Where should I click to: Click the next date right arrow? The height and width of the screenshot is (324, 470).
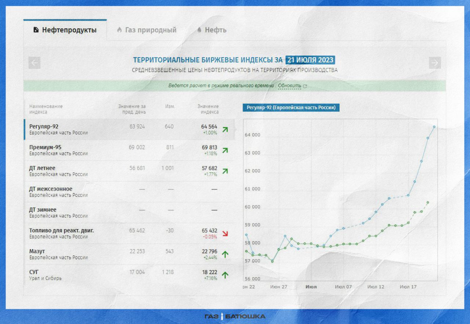[435, 63]
